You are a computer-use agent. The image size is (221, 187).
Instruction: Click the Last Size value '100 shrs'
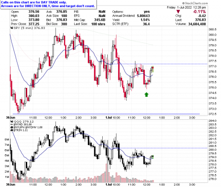pyautogui.click(x=98, y=24)
